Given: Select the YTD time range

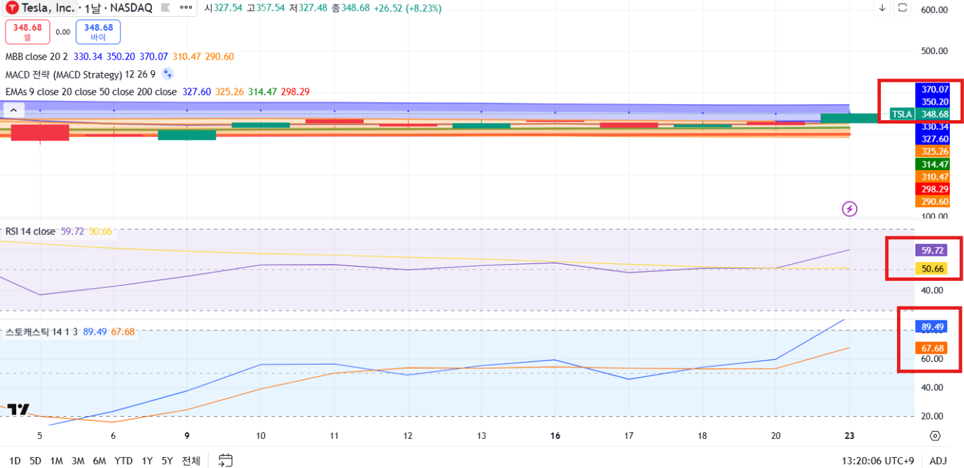Looking at the screenshot, I should (x=124, y=461).
